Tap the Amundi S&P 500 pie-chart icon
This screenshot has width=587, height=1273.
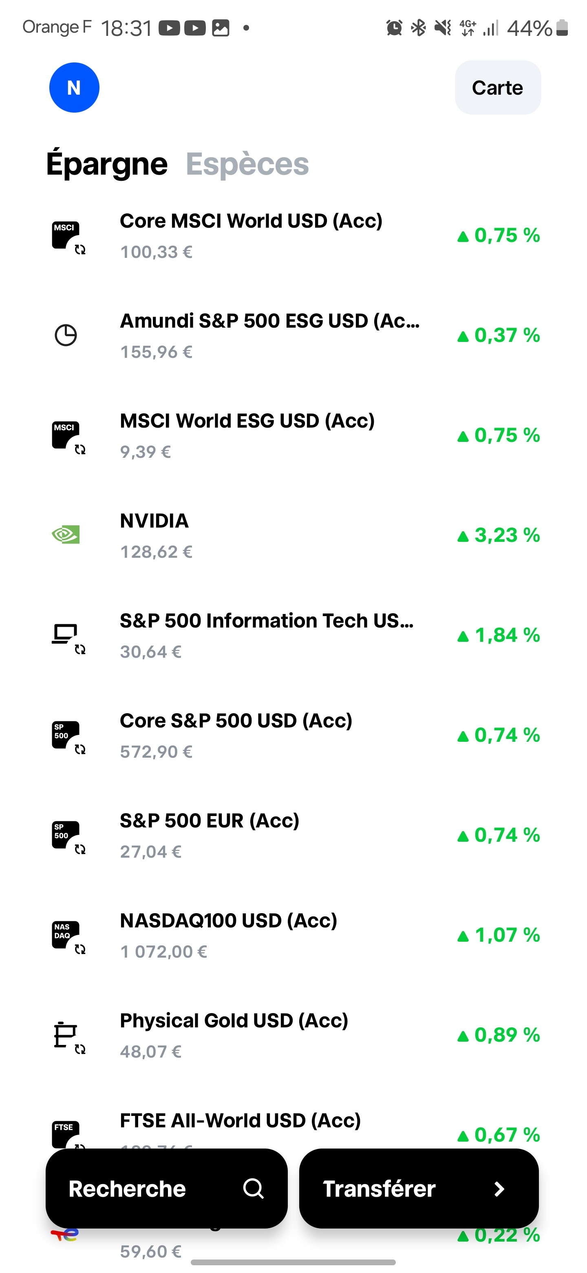pyautogui.click(x=66, y=335)
